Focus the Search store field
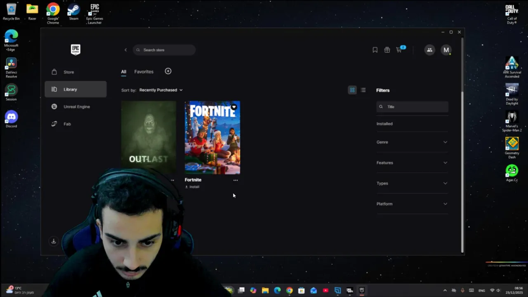This screenshot has width=528, height=297. point(164,50)
